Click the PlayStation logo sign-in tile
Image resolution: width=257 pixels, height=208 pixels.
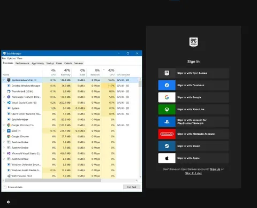[x=167, y=122]
